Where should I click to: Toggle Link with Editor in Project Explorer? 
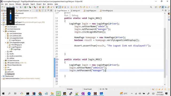(x=40, y=11)
